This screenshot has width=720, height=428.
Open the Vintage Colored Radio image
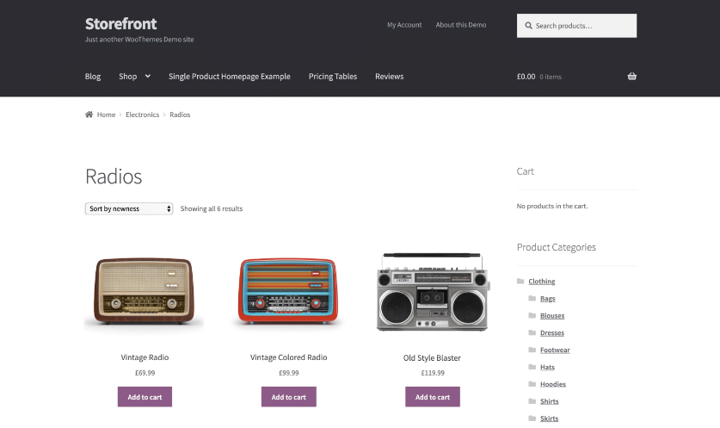(x=288, y=293)
